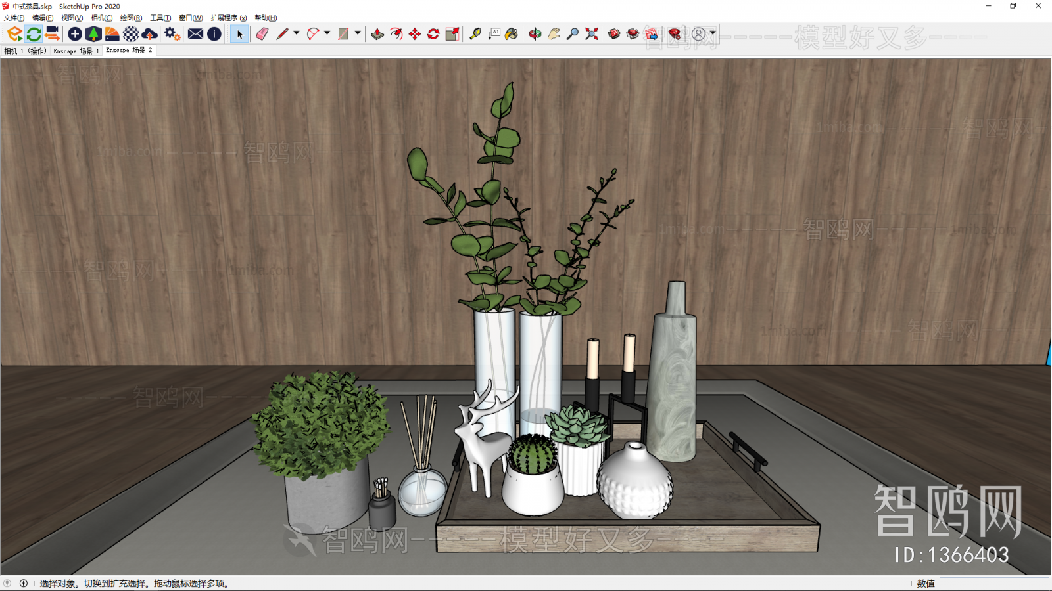
Task: Expand the Line tool dropdown arrow
Action: point(297,33)
